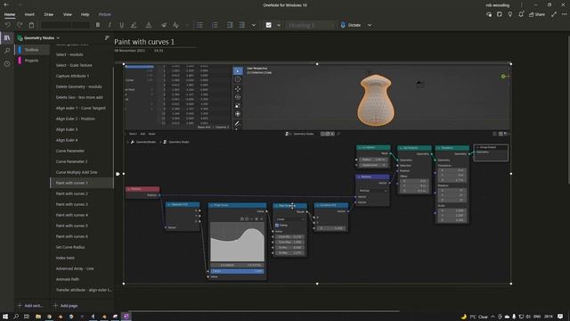Enter full screen mode with arrows icon
Image resolution: width=570 pixels, height=321 pixels.
(x=554, y=14)
